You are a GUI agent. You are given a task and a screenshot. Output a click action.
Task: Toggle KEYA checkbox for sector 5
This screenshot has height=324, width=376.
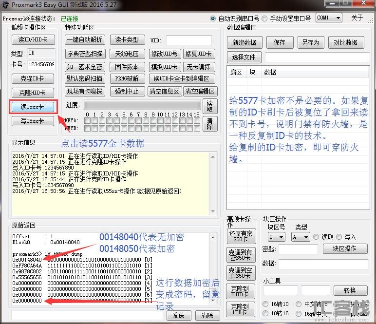click(124, 121)
